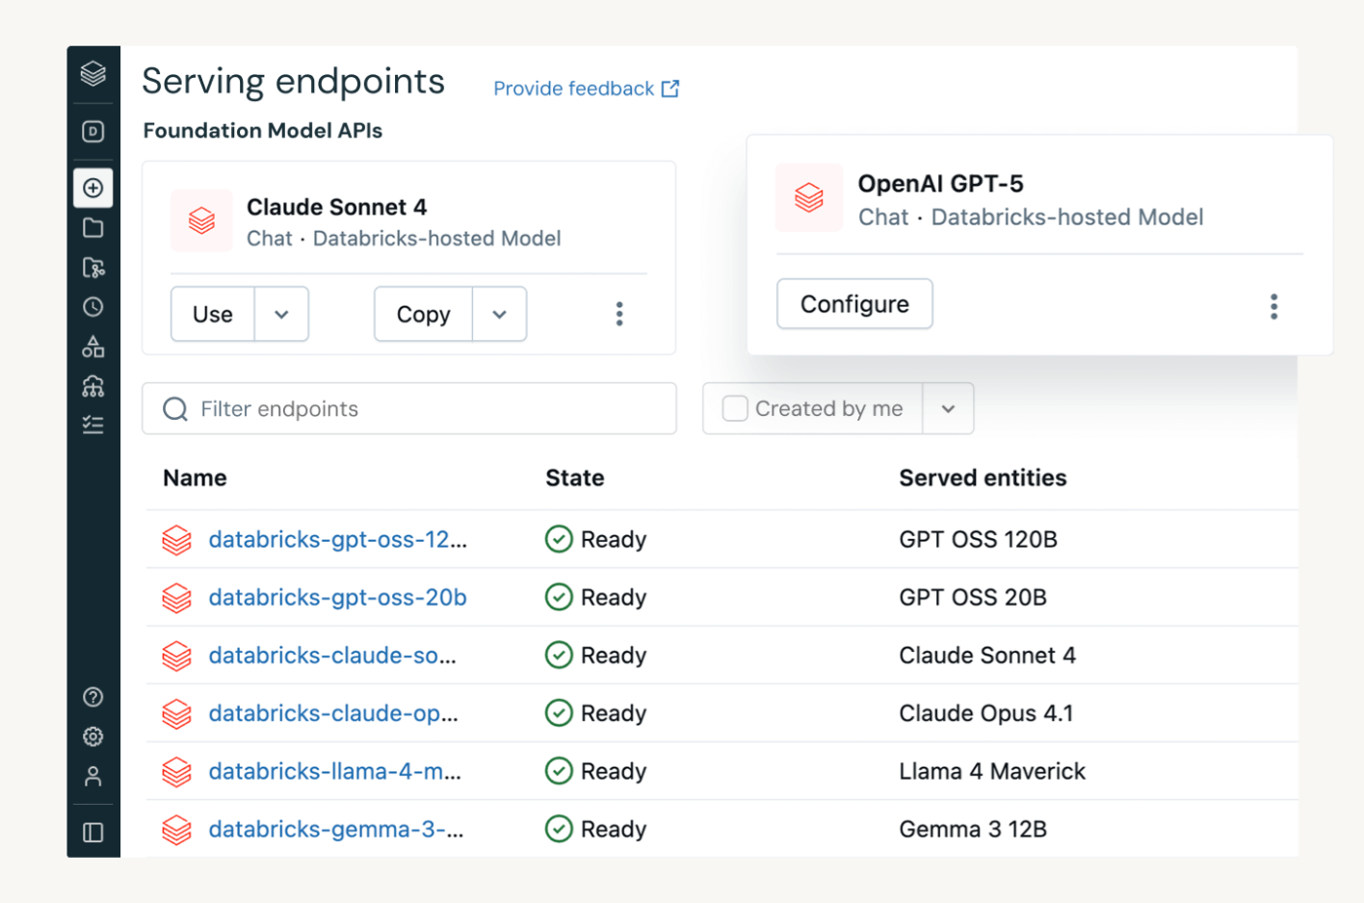This screenshot has width=1364, height=903.
Task: Expand the Created by me filter dropdown
Action: (948, 409)
